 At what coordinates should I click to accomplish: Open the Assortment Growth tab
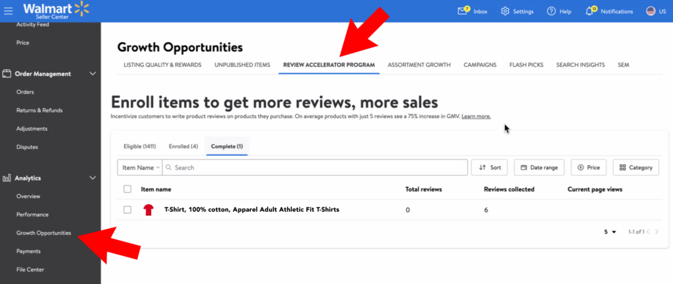(x=419, y=65)
